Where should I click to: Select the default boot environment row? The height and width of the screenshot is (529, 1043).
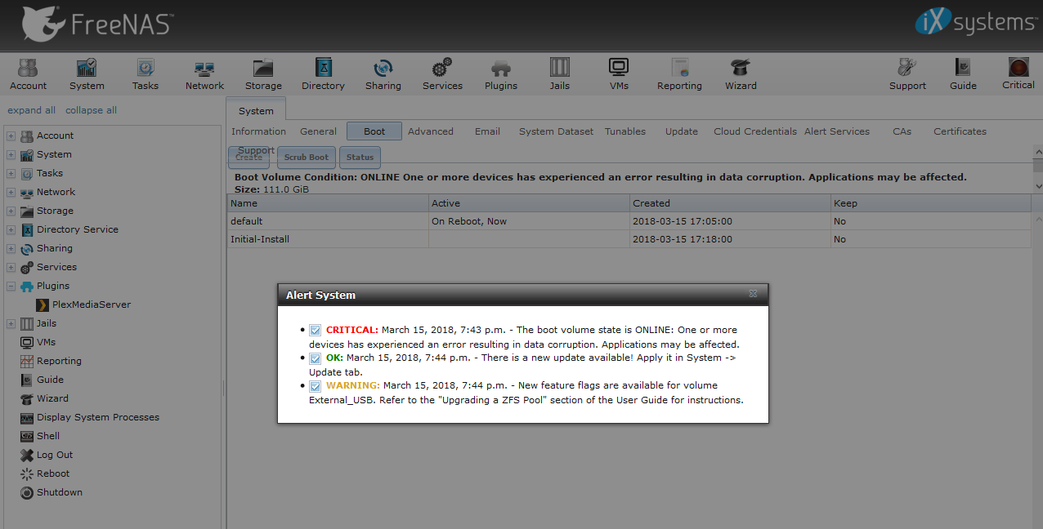[629, 221]
